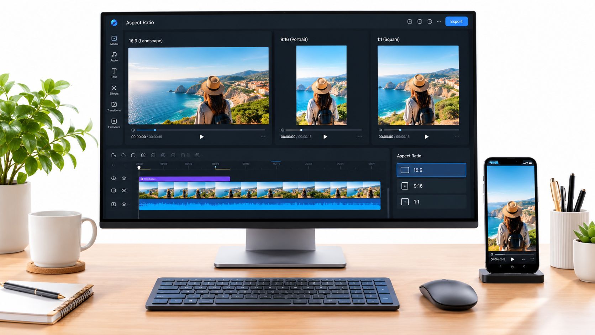Image resolution: width=595 pixels, height=335 pixels.
Task: Open more options under square preview
Action: [x=457, y=137]
